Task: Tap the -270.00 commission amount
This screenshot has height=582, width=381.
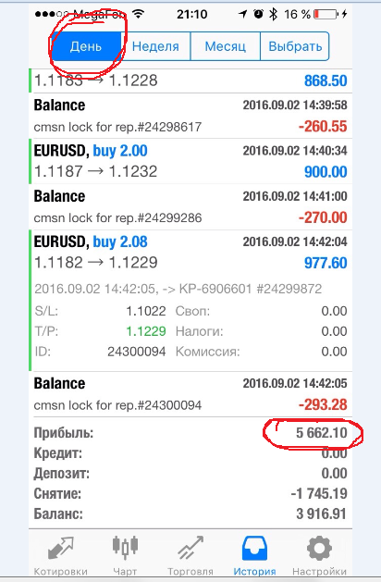Action: point(323,217)
